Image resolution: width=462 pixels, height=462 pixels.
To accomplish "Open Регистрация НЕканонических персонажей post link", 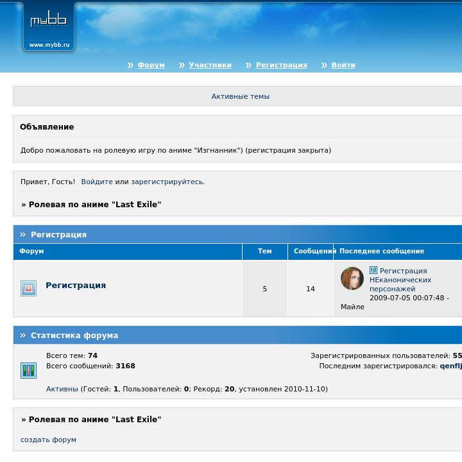I will point(400,280).
